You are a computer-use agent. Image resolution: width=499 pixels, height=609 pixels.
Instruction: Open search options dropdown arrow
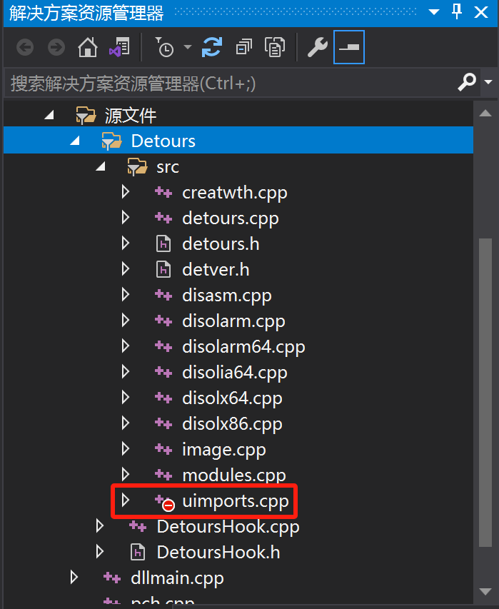[x=488, y=82]
